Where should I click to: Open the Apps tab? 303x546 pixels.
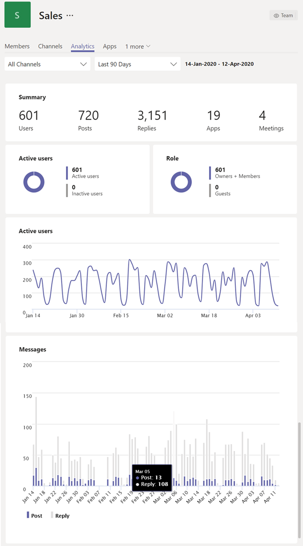110,47
